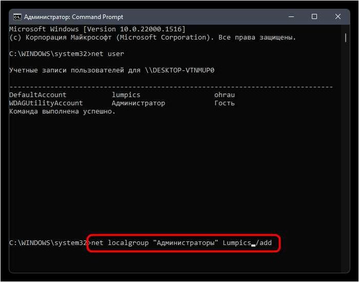Maximize the Command Prompt window
The height and width of the screenshot is (282, 359).
pyautogui.click(x=314, y=17)
